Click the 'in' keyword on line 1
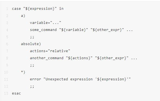This screenshot has height=101, width=160. point(61,9)
